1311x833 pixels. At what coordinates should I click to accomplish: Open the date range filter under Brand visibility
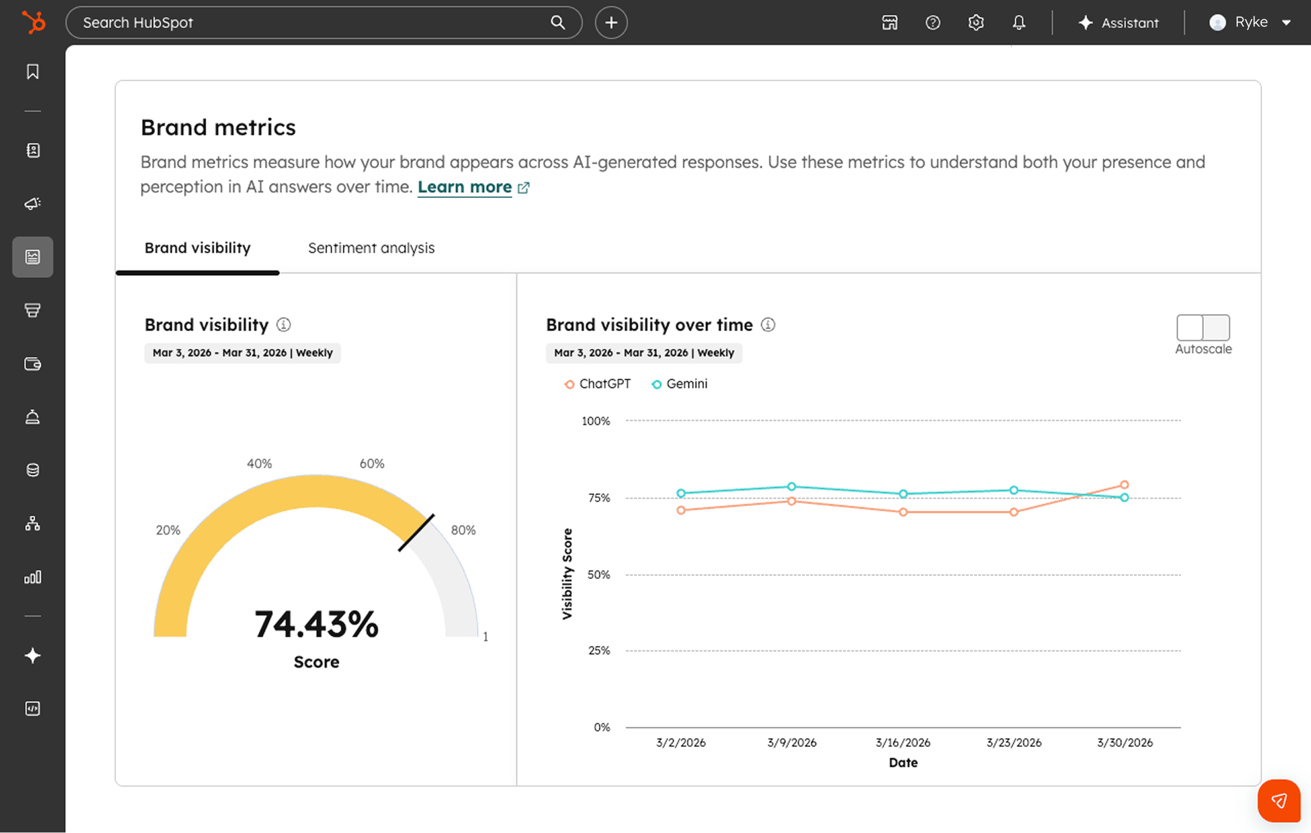pyautogui.click(x=242, y=353)
